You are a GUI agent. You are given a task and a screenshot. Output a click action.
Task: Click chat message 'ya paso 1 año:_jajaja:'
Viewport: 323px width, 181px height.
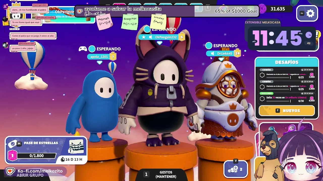click(23, 48)
